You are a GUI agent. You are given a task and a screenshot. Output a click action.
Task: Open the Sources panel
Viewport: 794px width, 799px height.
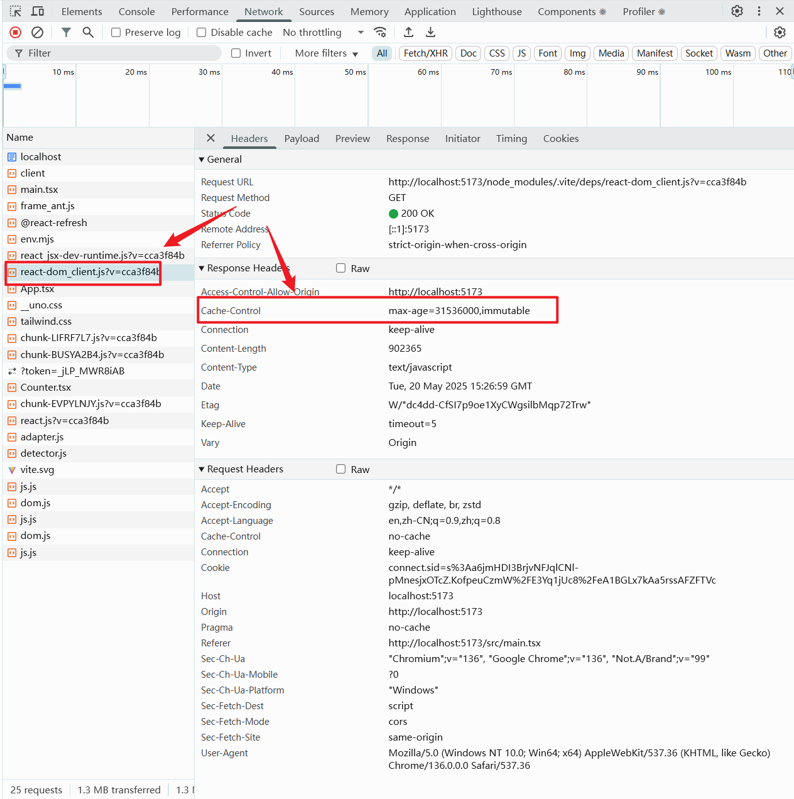coord(317,11)
